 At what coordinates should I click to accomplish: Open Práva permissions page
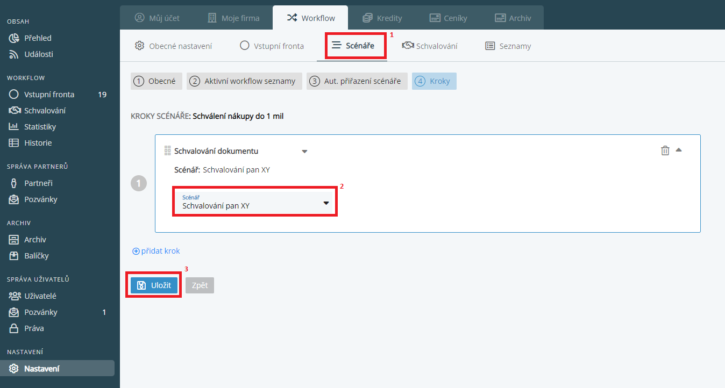[34, 328]
